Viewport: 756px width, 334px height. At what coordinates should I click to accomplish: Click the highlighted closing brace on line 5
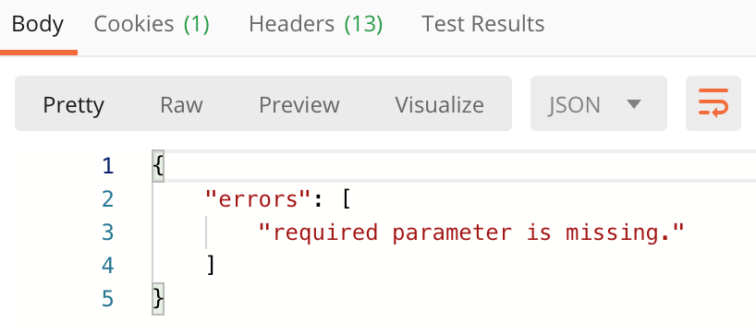[158, 299]
